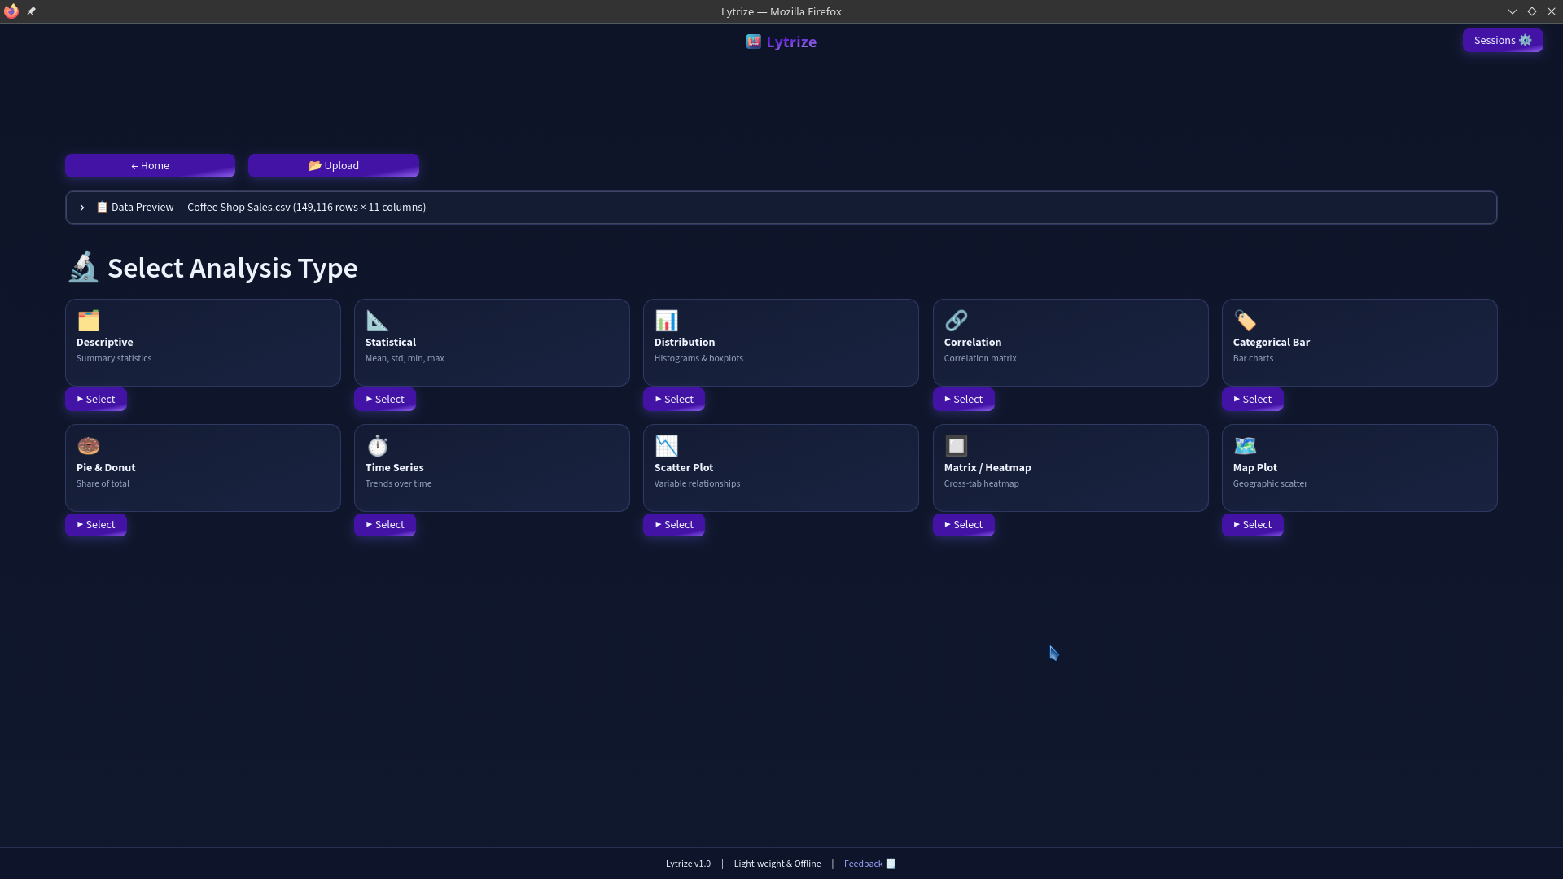Screen dimensions: 1563x879
Task: Open the Upload button
Action: [334, 165]
